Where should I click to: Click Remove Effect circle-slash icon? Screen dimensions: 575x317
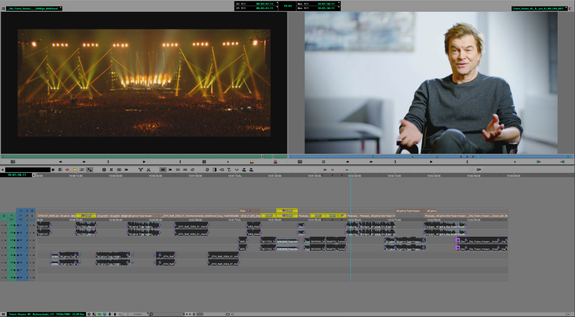(207, 169)
